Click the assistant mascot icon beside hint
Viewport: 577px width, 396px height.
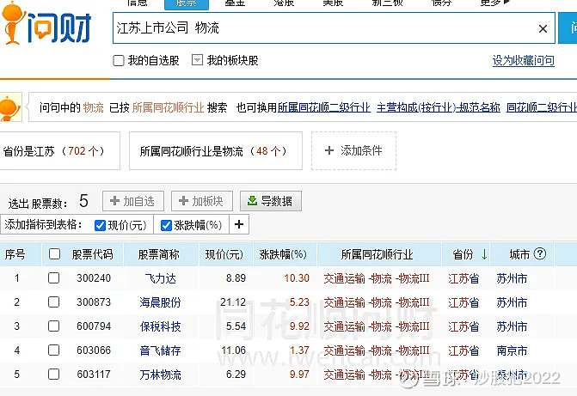point(10,107)
